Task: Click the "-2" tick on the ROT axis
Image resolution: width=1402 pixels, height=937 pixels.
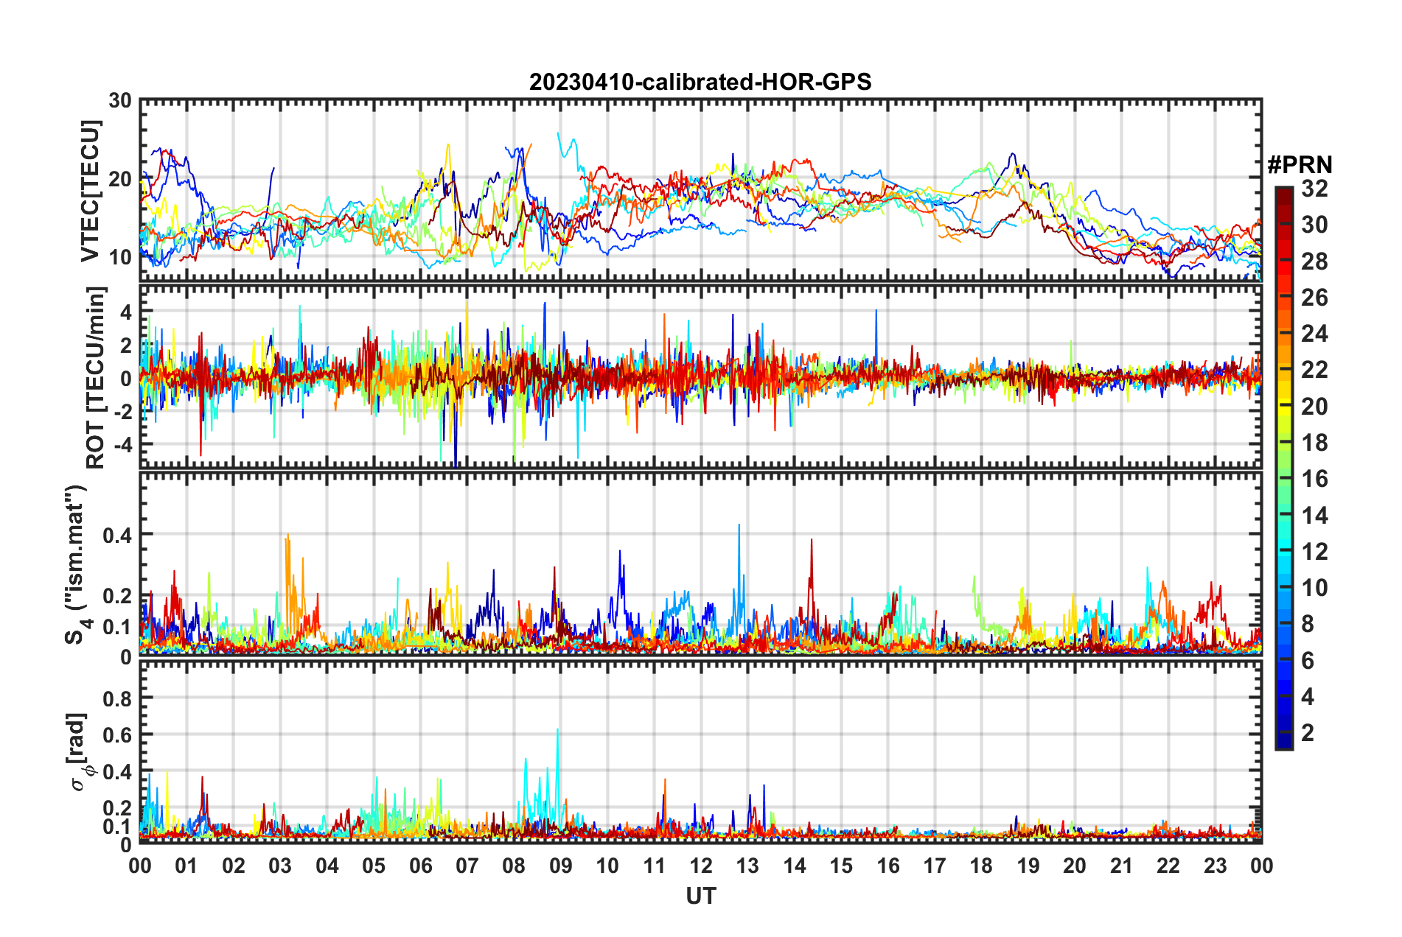Action: tap(122, 411)
